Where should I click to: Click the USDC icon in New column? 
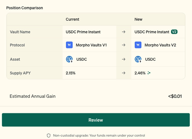pyautogui.click(x=138, y=59)
